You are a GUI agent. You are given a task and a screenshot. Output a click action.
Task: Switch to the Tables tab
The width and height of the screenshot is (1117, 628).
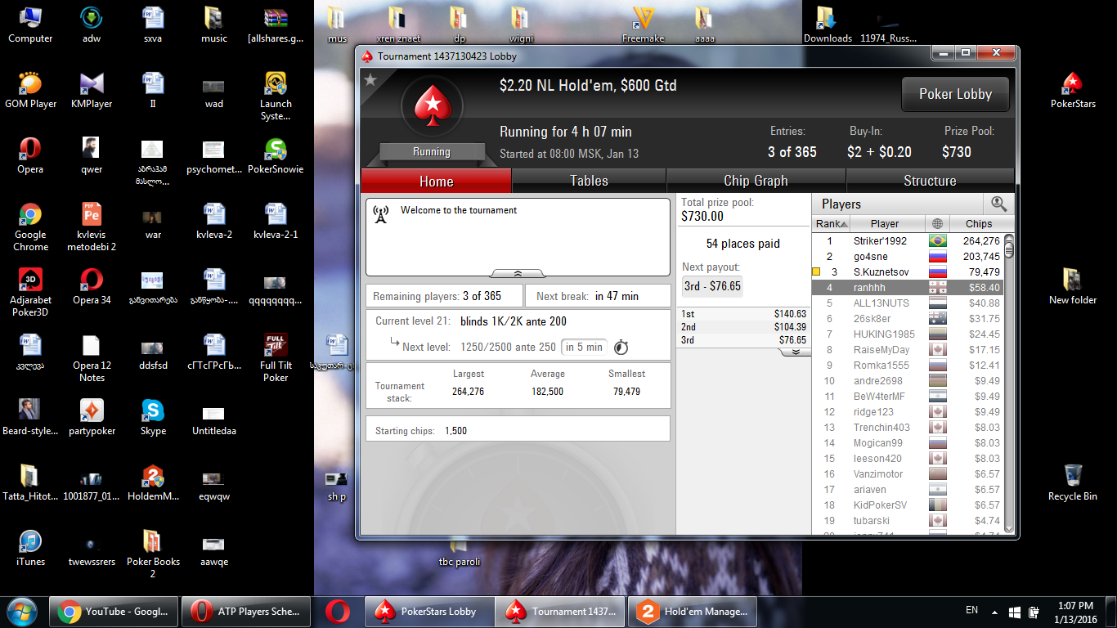tap(589, 181)
